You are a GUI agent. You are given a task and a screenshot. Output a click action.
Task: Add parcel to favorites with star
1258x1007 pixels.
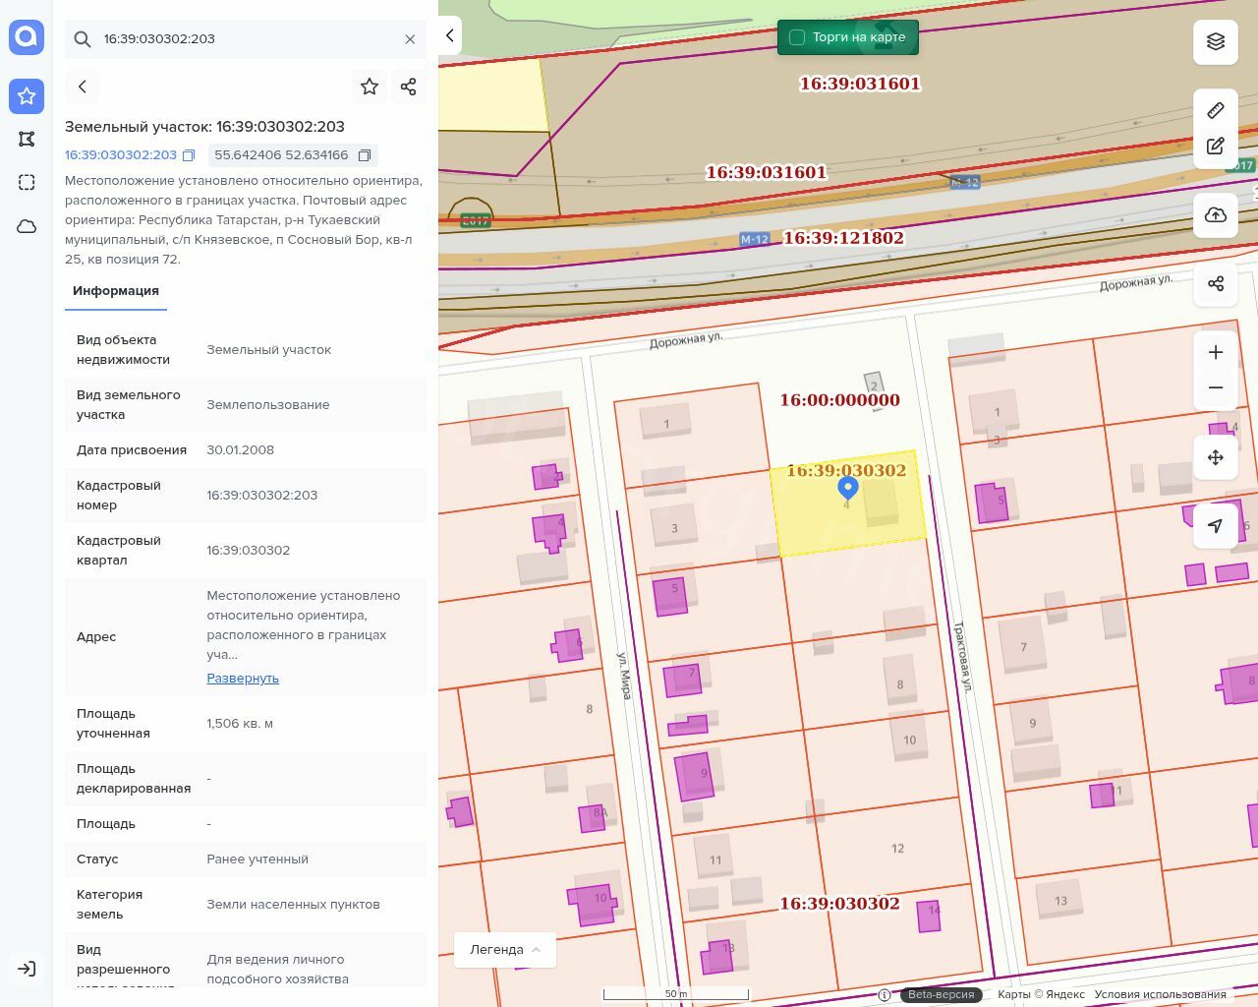click(x=370, y=87)
